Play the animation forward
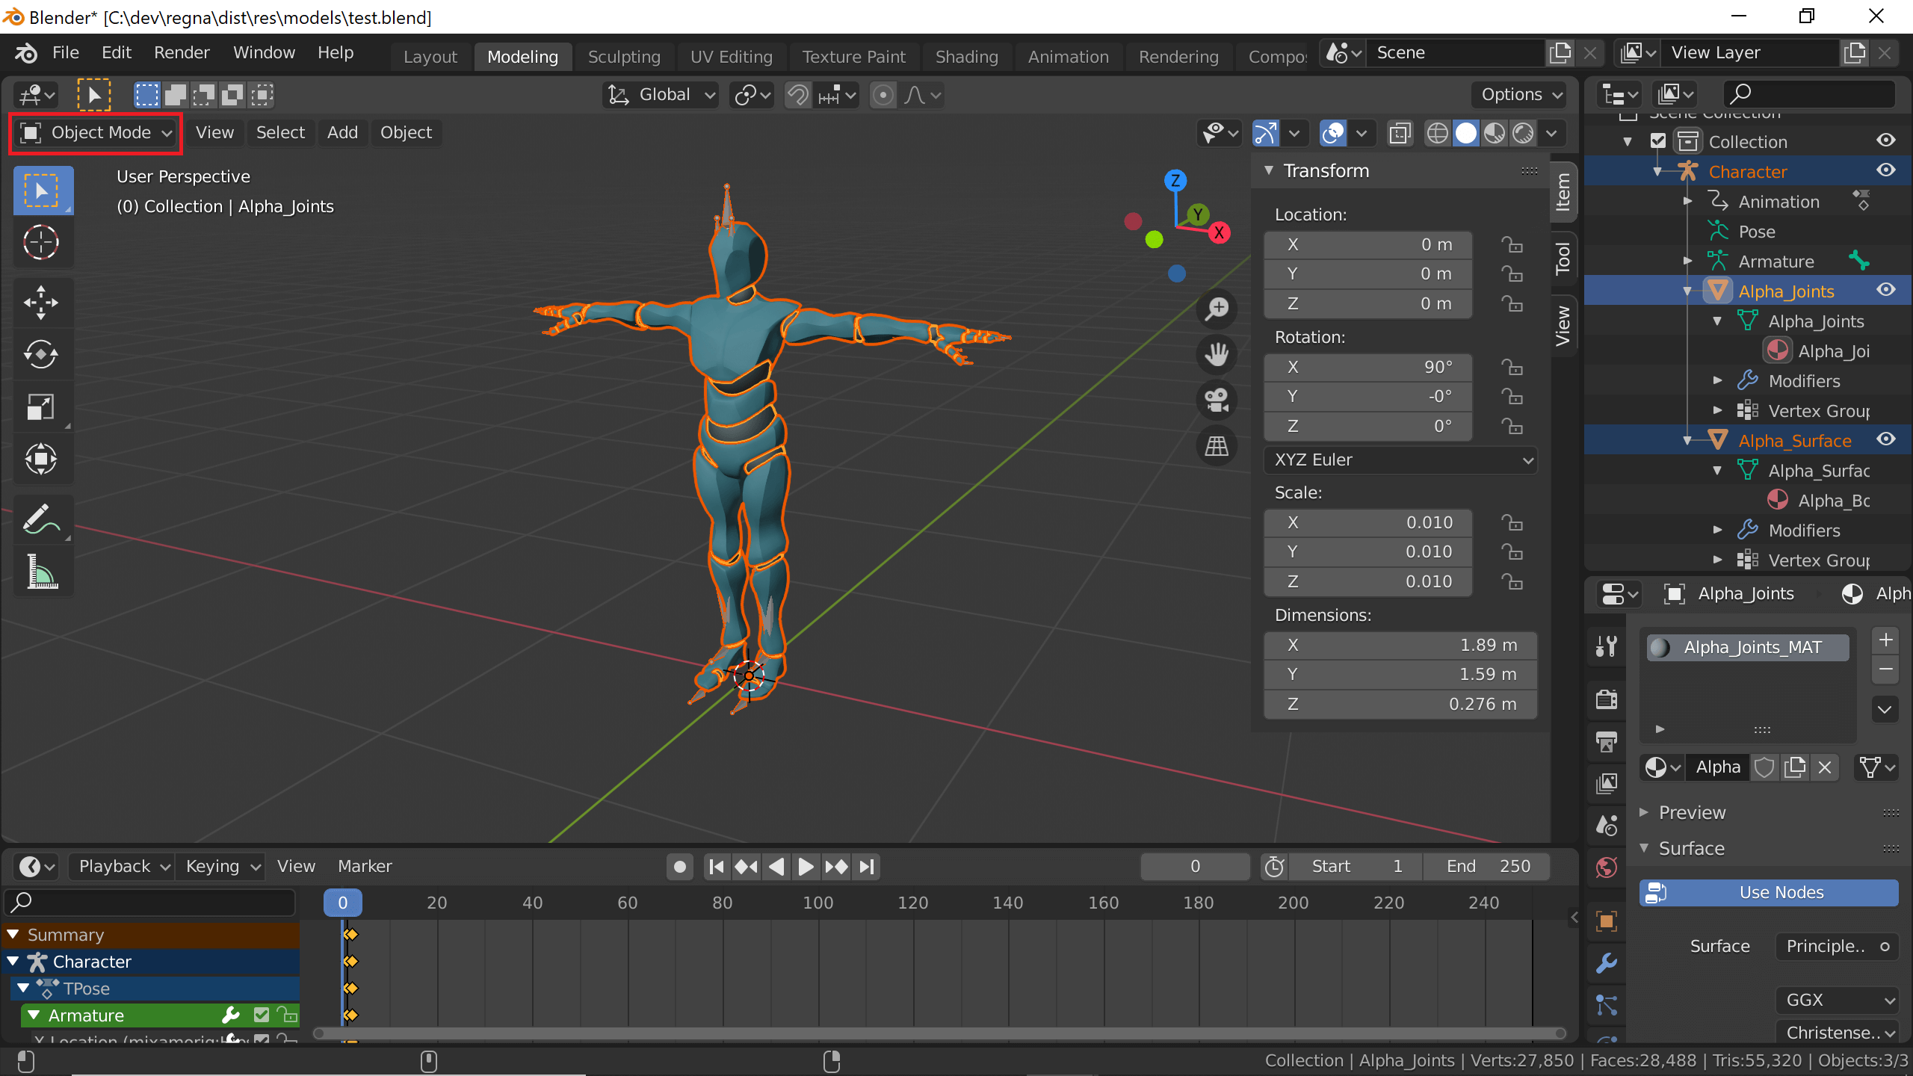 pos(806,867)
